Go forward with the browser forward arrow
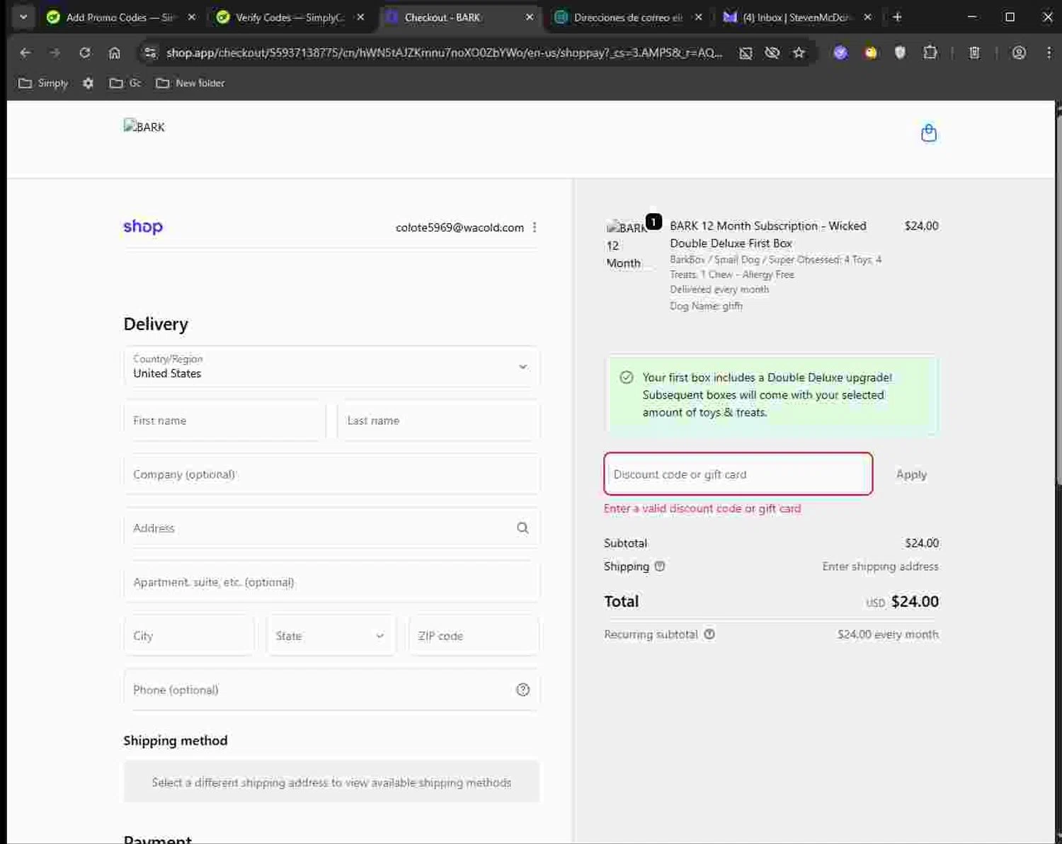The width and height of the screenshot is (1062, 844). 55,52
